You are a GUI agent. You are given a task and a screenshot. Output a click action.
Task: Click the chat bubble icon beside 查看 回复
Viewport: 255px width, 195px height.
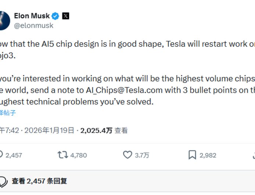click(x=3, y=181)
